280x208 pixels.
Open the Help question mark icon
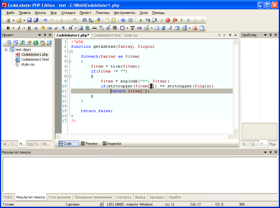(123, 20)
